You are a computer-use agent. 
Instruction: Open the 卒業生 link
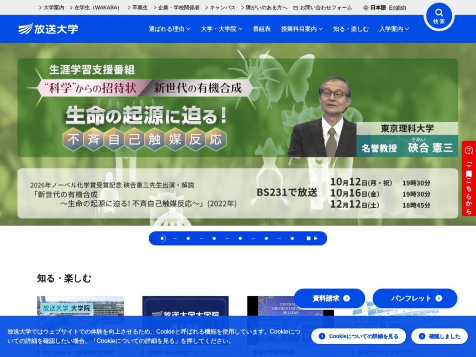click(138, 8)
